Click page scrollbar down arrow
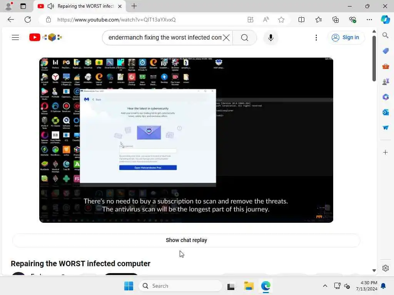 (x=374, y=270)
